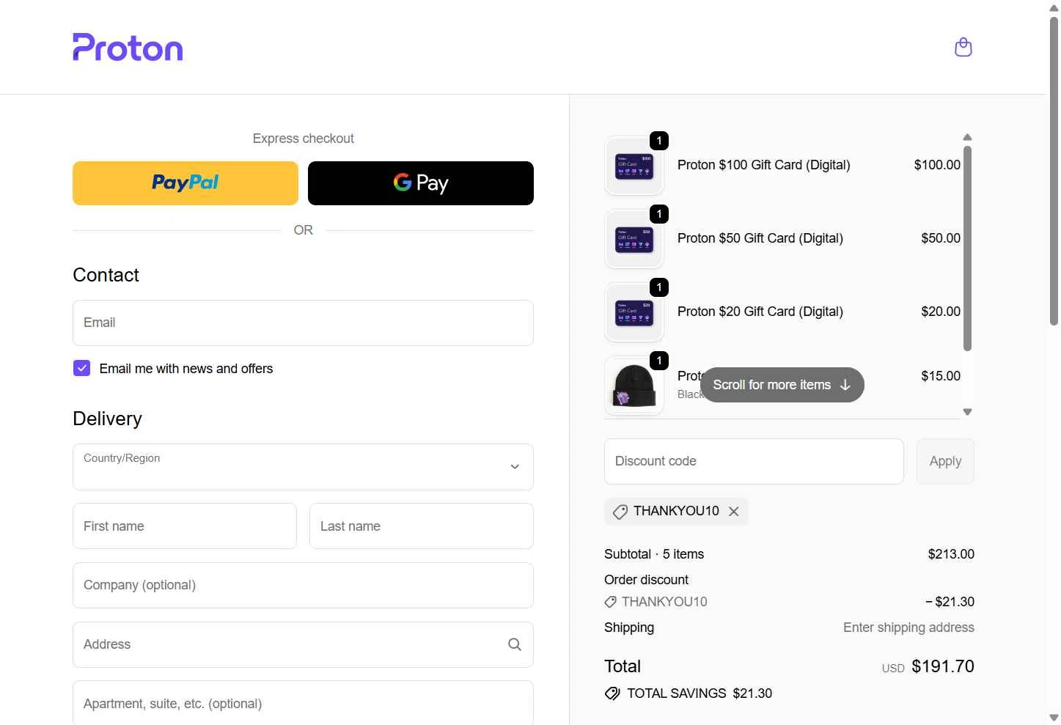Click the order list scroll-down arrow
The height and width of the screenshot is (725, 1061).
[x=967, y=412]
